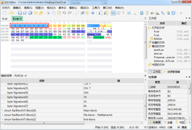The width and height of the screenshot is (192, 130).
Task: Switch to the 资源管理器 tab
Action: click(x=172, y=72)
